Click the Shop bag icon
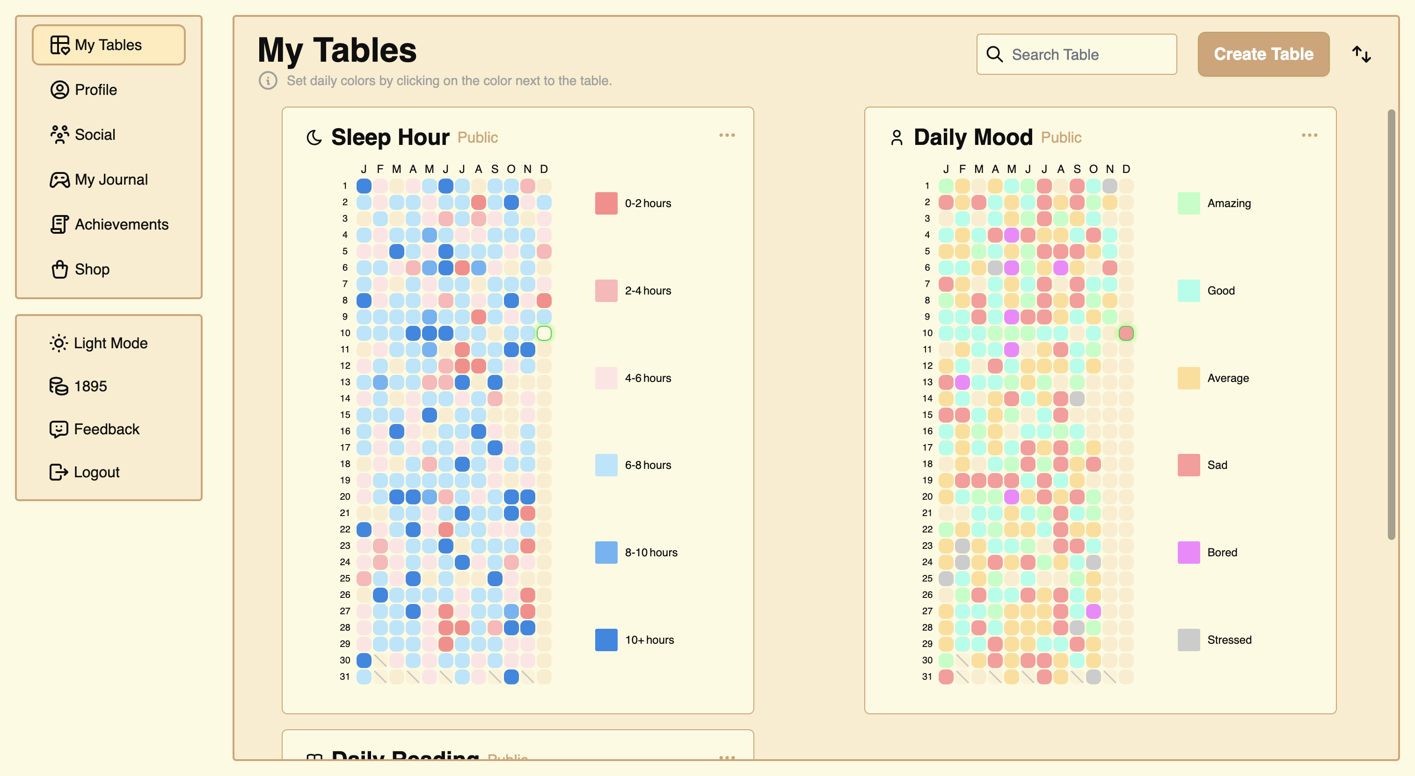Screen dimensions: 1415x776 click(x=59, y=269)
